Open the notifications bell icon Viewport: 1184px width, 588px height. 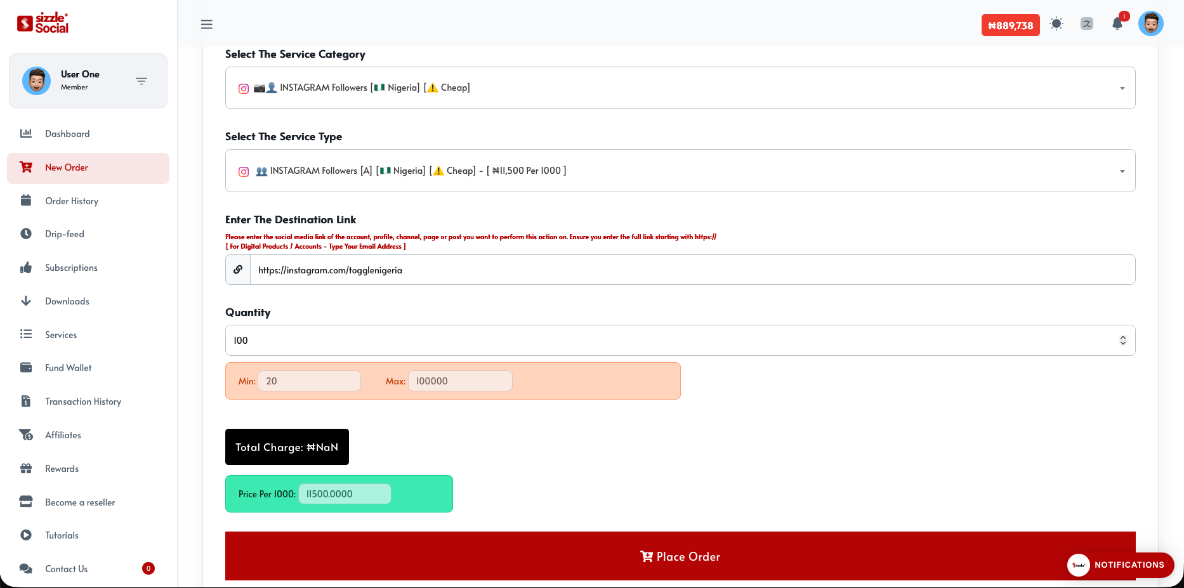1117,24
